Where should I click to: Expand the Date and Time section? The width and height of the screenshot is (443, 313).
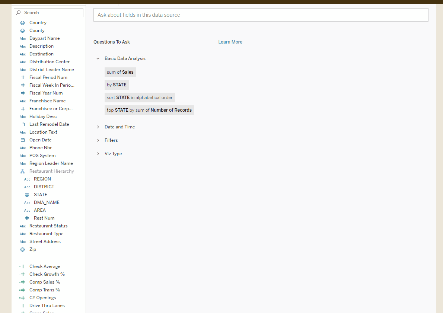98,127
